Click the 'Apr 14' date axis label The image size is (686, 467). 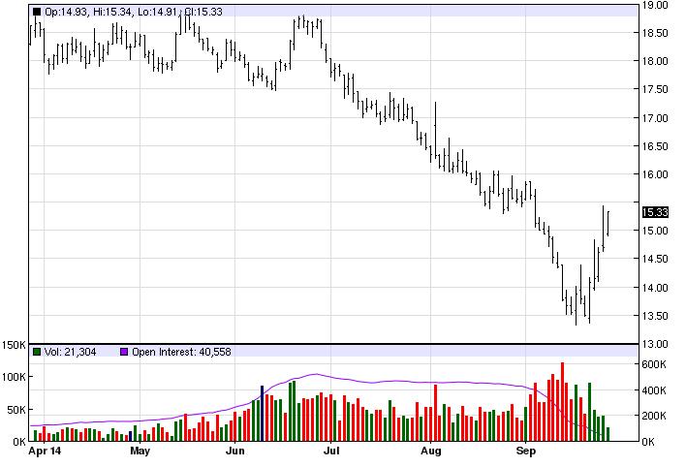point(45,451)
